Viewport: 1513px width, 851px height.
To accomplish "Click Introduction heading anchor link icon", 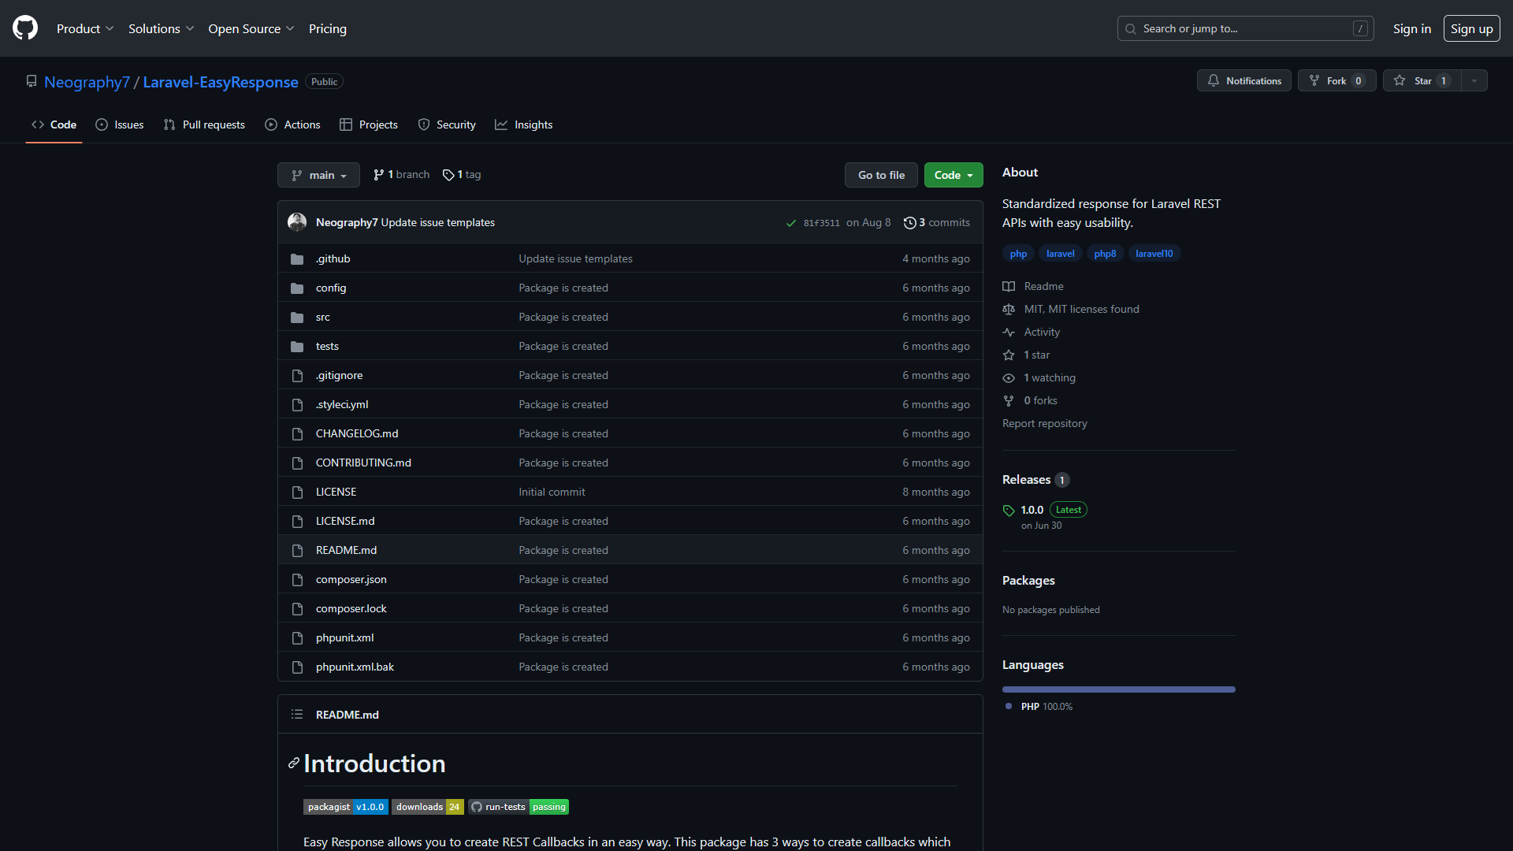I will 293,763.
